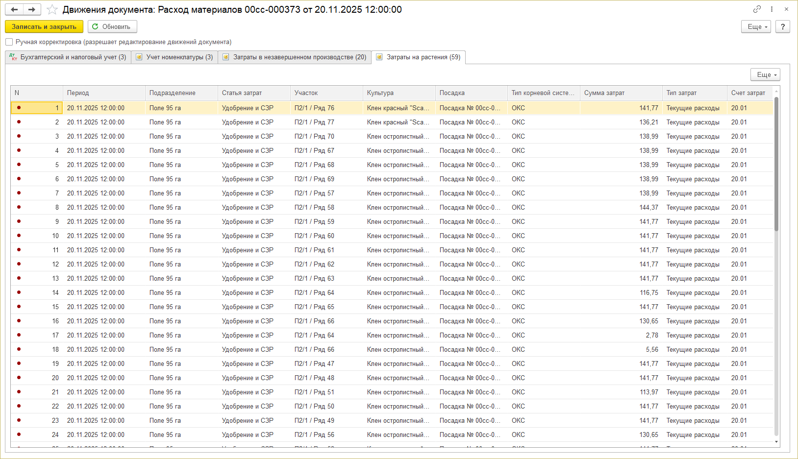The width and height of the screenshot is (798, 459).
Task: Click the register icon on Учет номенклатуры tab
Action: pyautogui.click(x=139, y=57)
